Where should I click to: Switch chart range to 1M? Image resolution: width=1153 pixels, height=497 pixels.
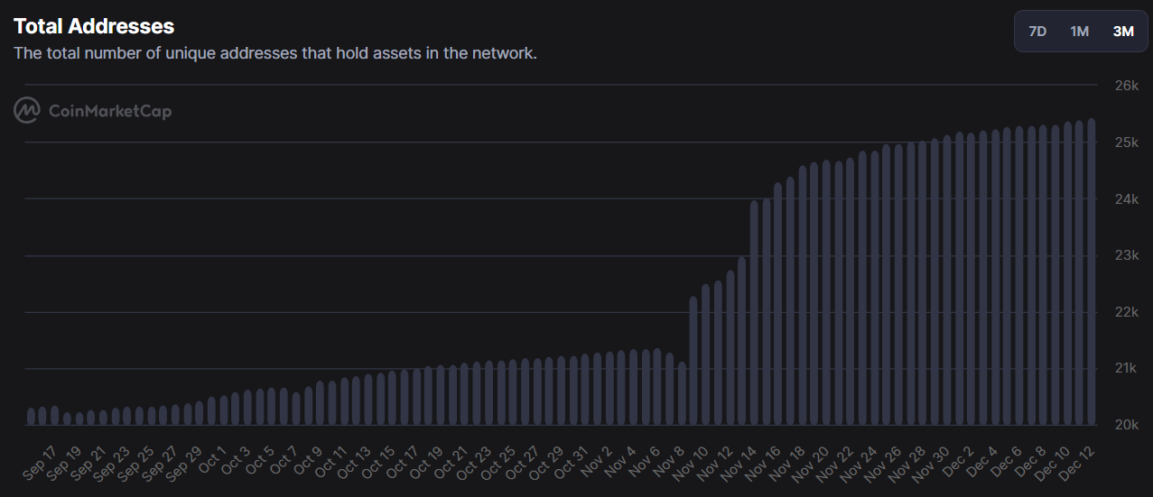tap(1079, 32)
